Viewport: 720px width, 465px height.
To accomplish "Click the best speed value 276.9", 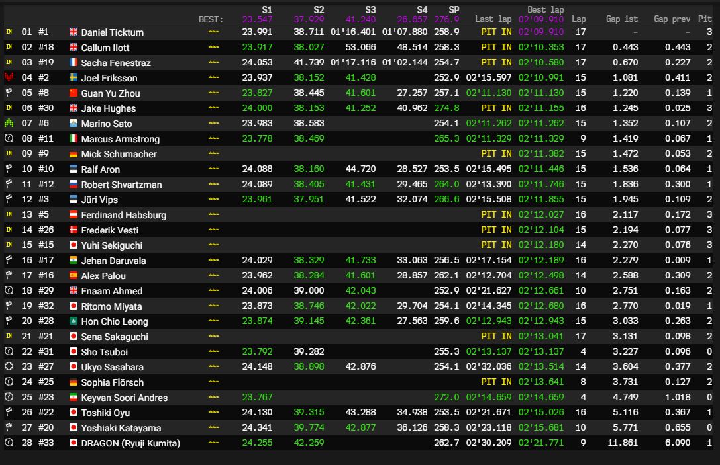I will point(447,19).
